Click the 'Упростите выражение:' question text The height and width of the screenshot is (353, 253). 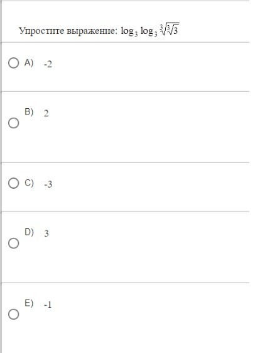coord(68,31)
